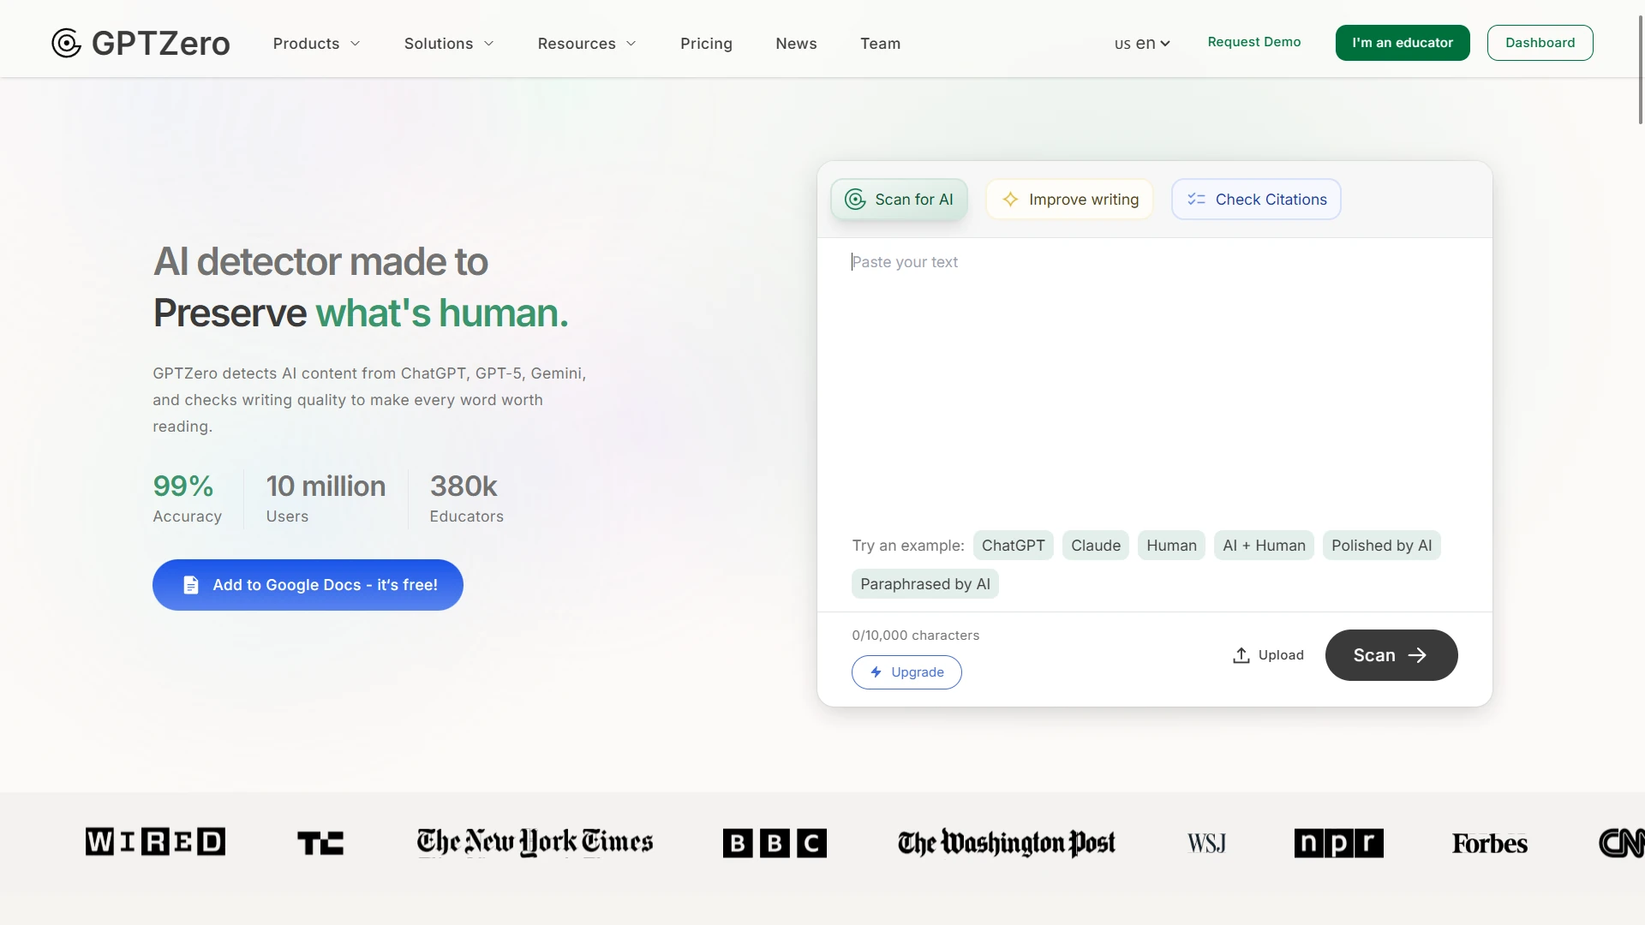Screen dimensions: 1645x925
Task: Click the GPTZero logo icon
Action: 66,43
